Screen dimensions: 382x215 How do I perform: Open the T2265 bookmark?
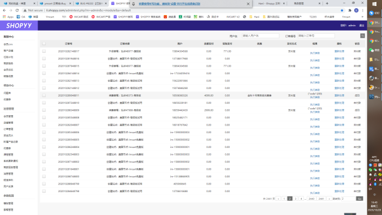click(x=313, y=17)
